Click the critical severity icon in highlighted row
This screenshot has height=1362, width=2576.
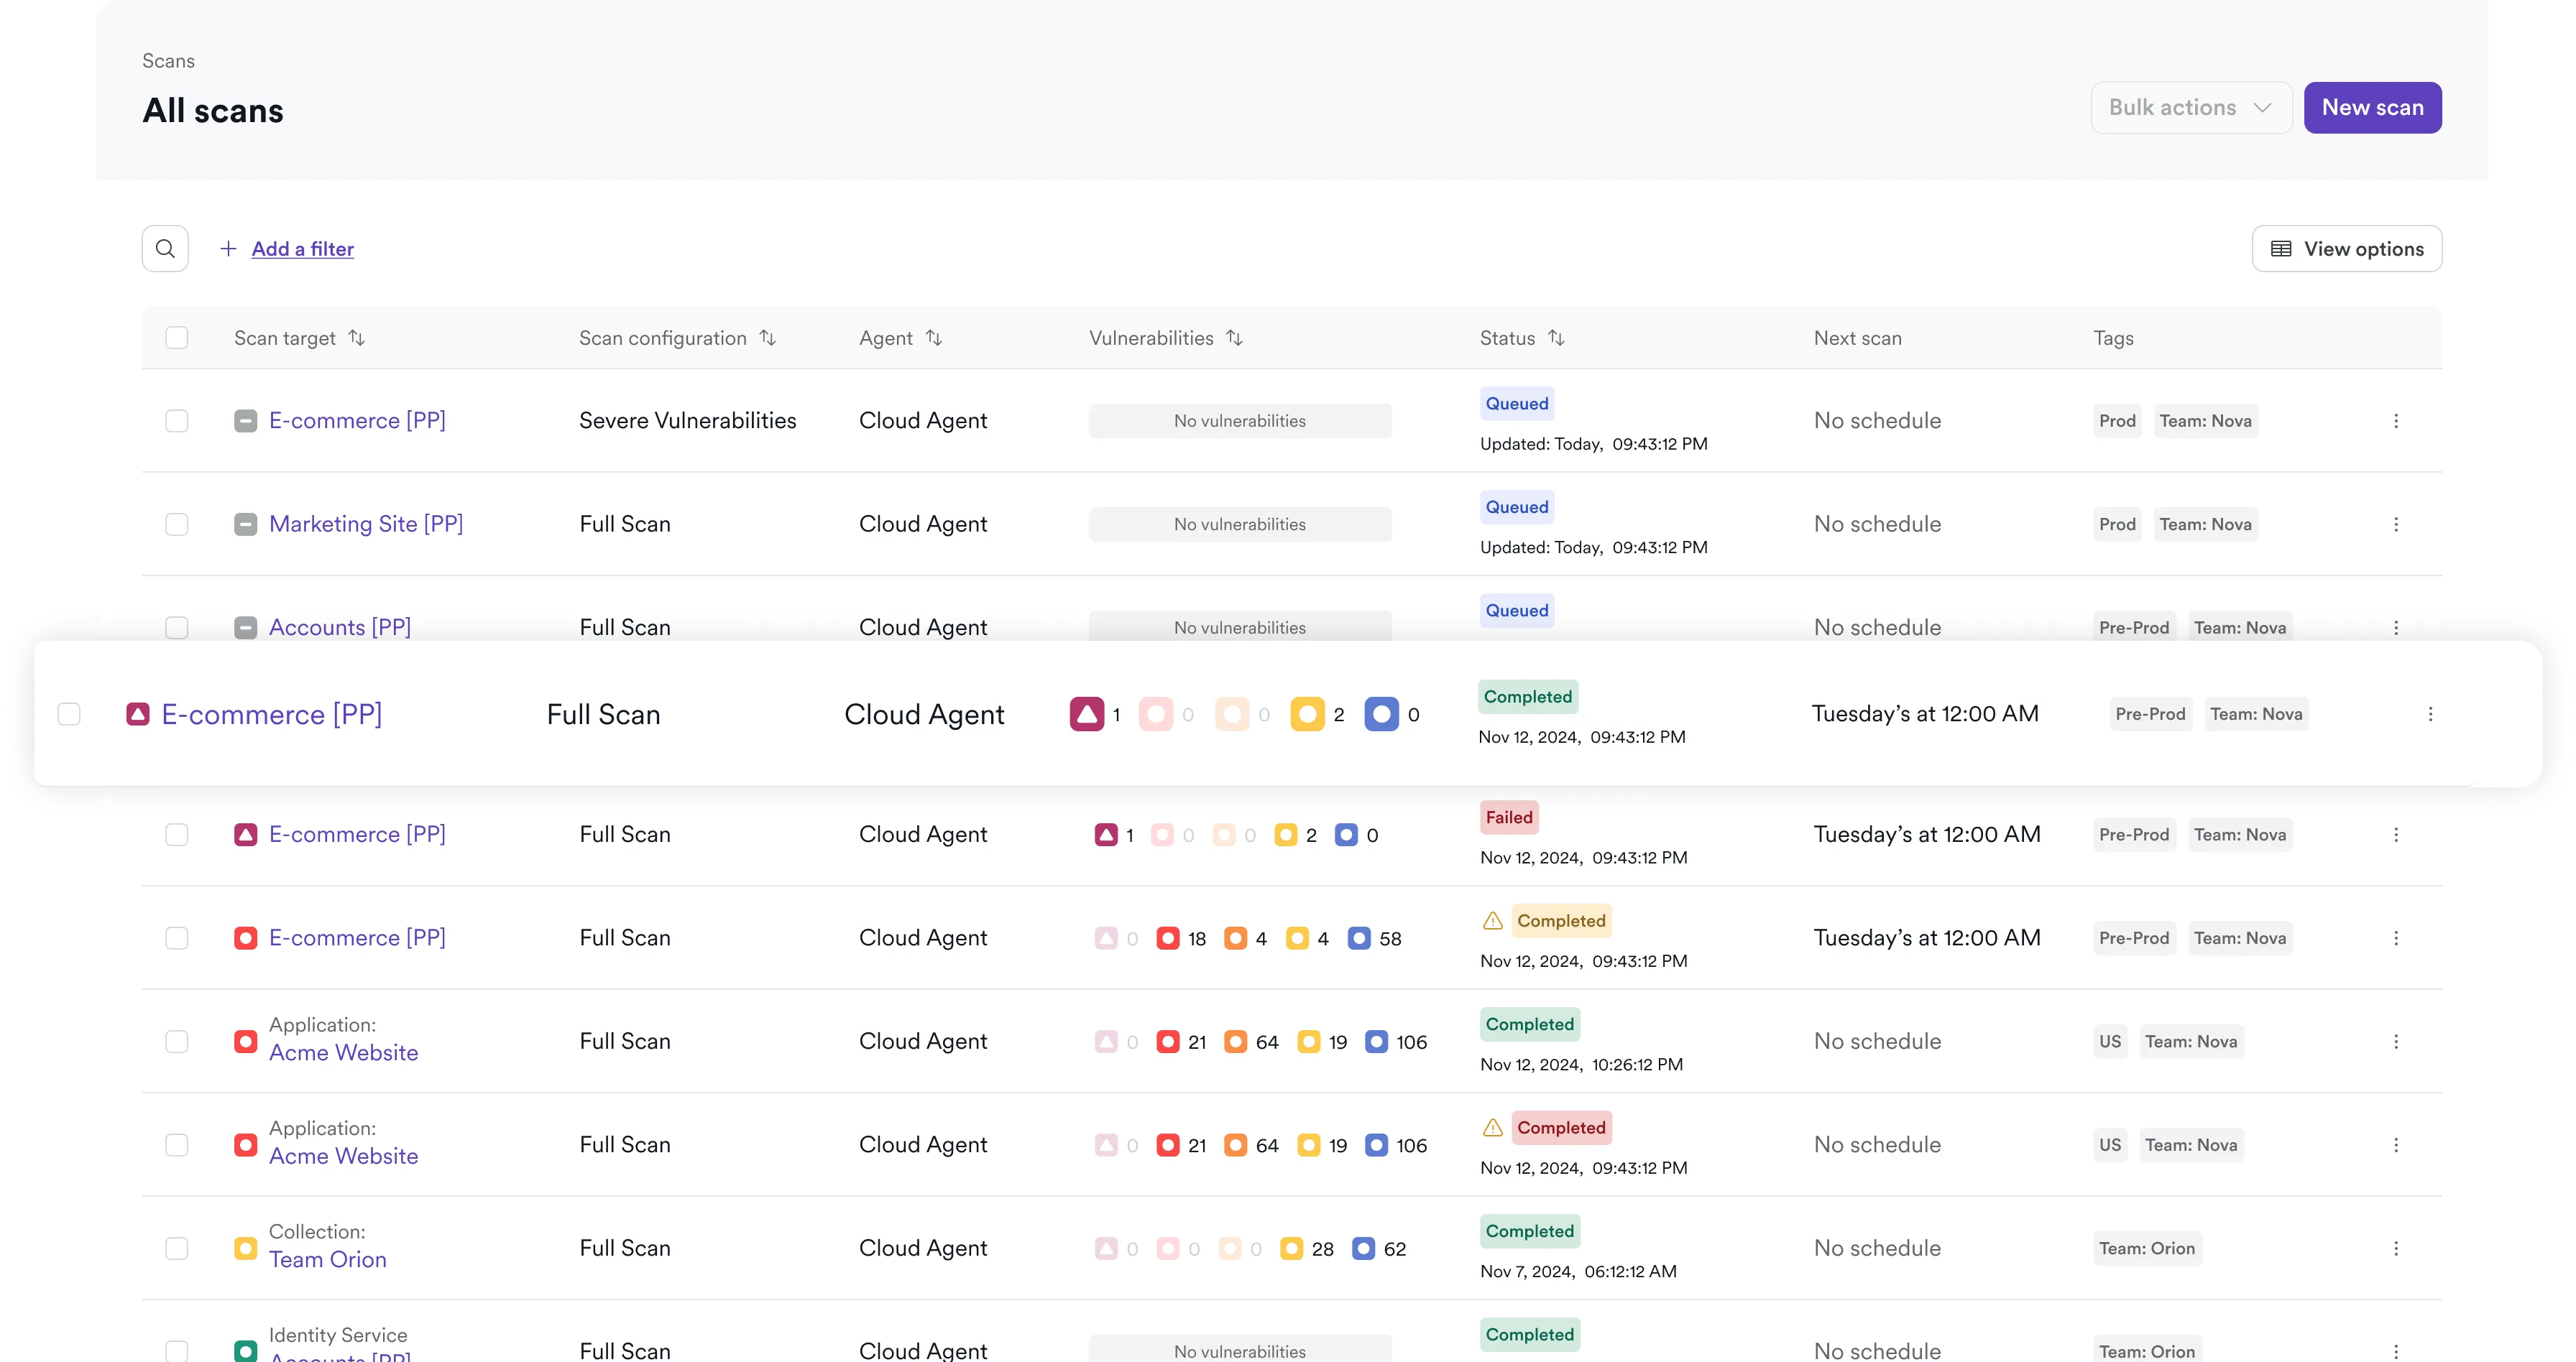pyautogui.click(x=1086, y=715)
